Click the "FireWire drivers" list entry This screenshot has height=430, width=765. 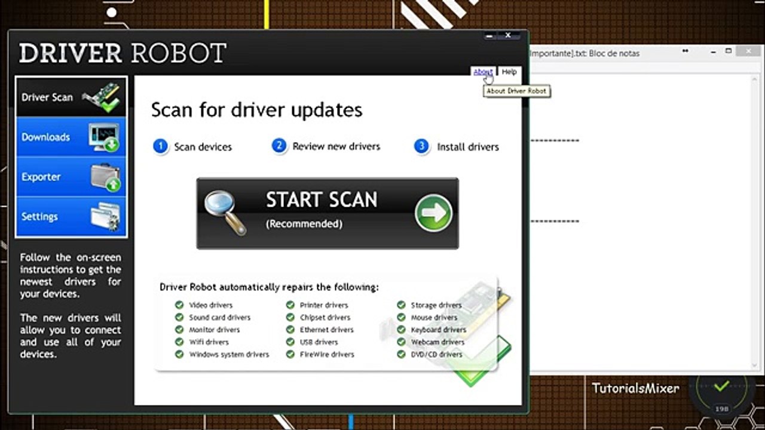coord(327,355)
